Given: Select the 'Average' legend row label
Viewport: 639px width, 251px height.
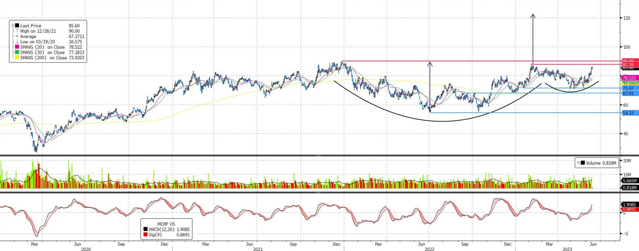Looking at the screenshot, I should tap(28, 36).
